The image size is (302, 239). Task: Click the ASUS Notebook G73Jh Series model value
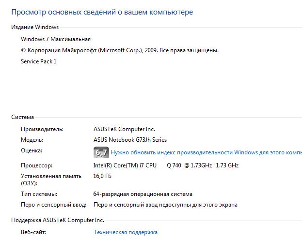[130, 140]
